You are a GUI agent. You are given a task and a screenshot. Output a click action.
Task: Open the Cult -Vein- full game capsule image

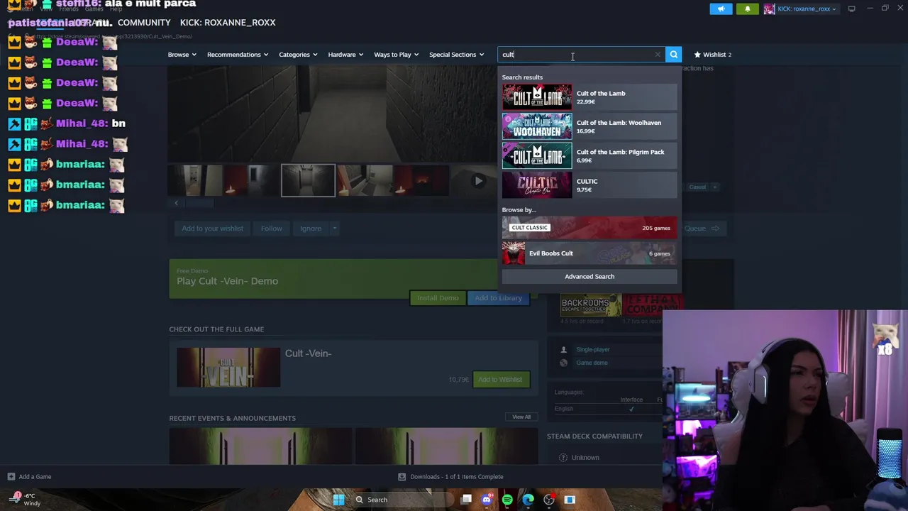coord(228,367)
